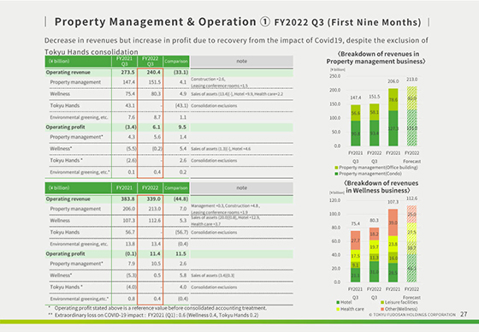This screenshot has width=479, height=332.
Task: Select the 7.0 Property management comparison cell
Action: tap(183, 209)
